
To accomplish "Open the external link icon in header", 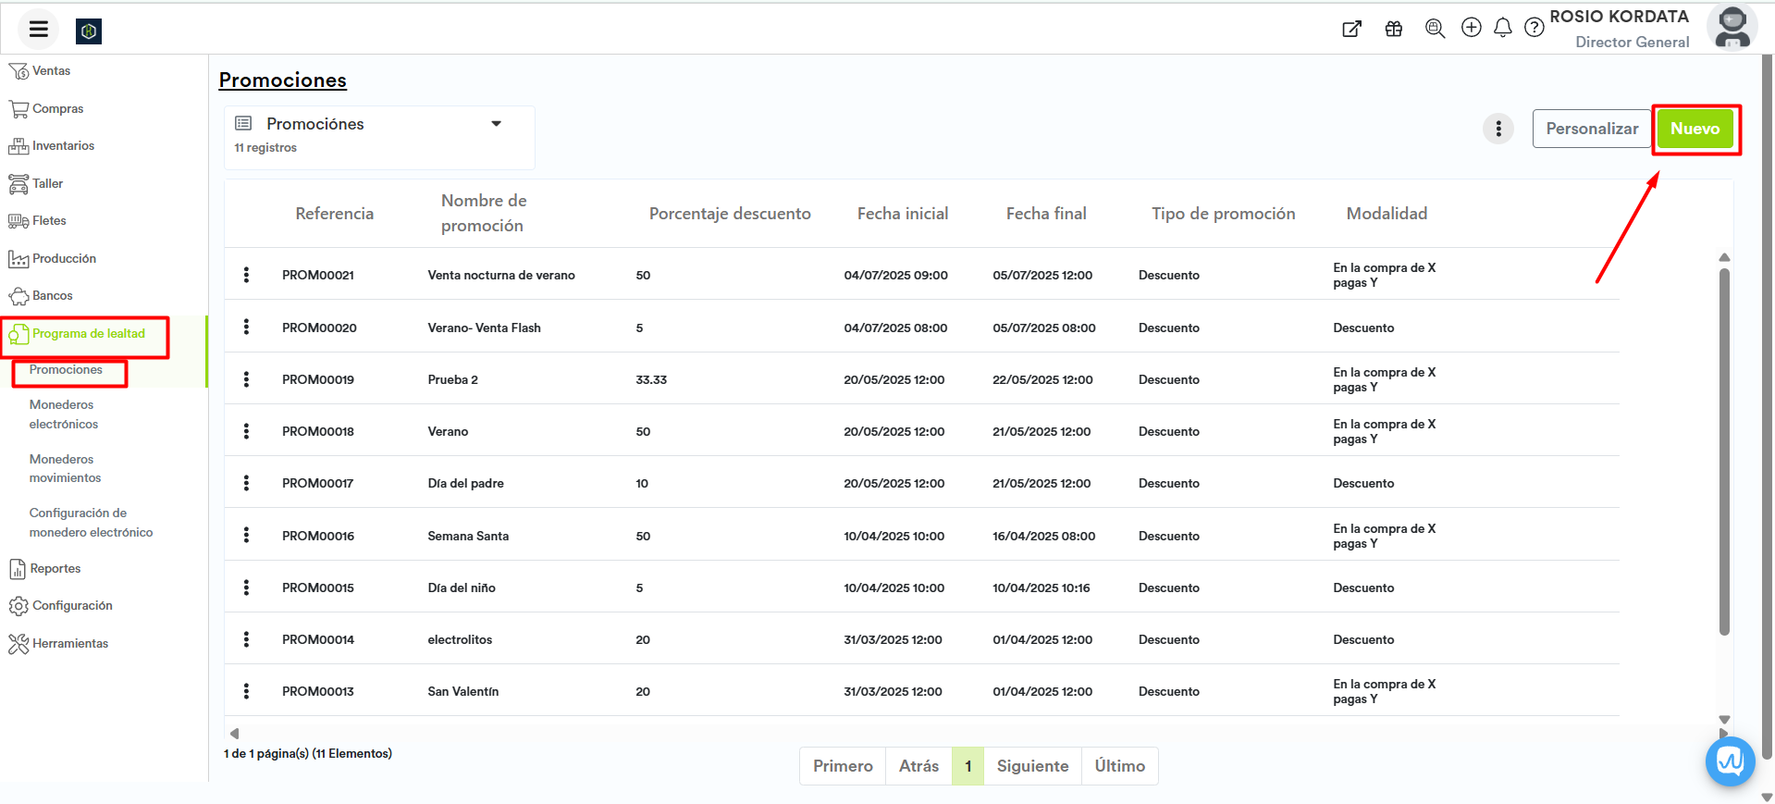I will pos(1351,29).
